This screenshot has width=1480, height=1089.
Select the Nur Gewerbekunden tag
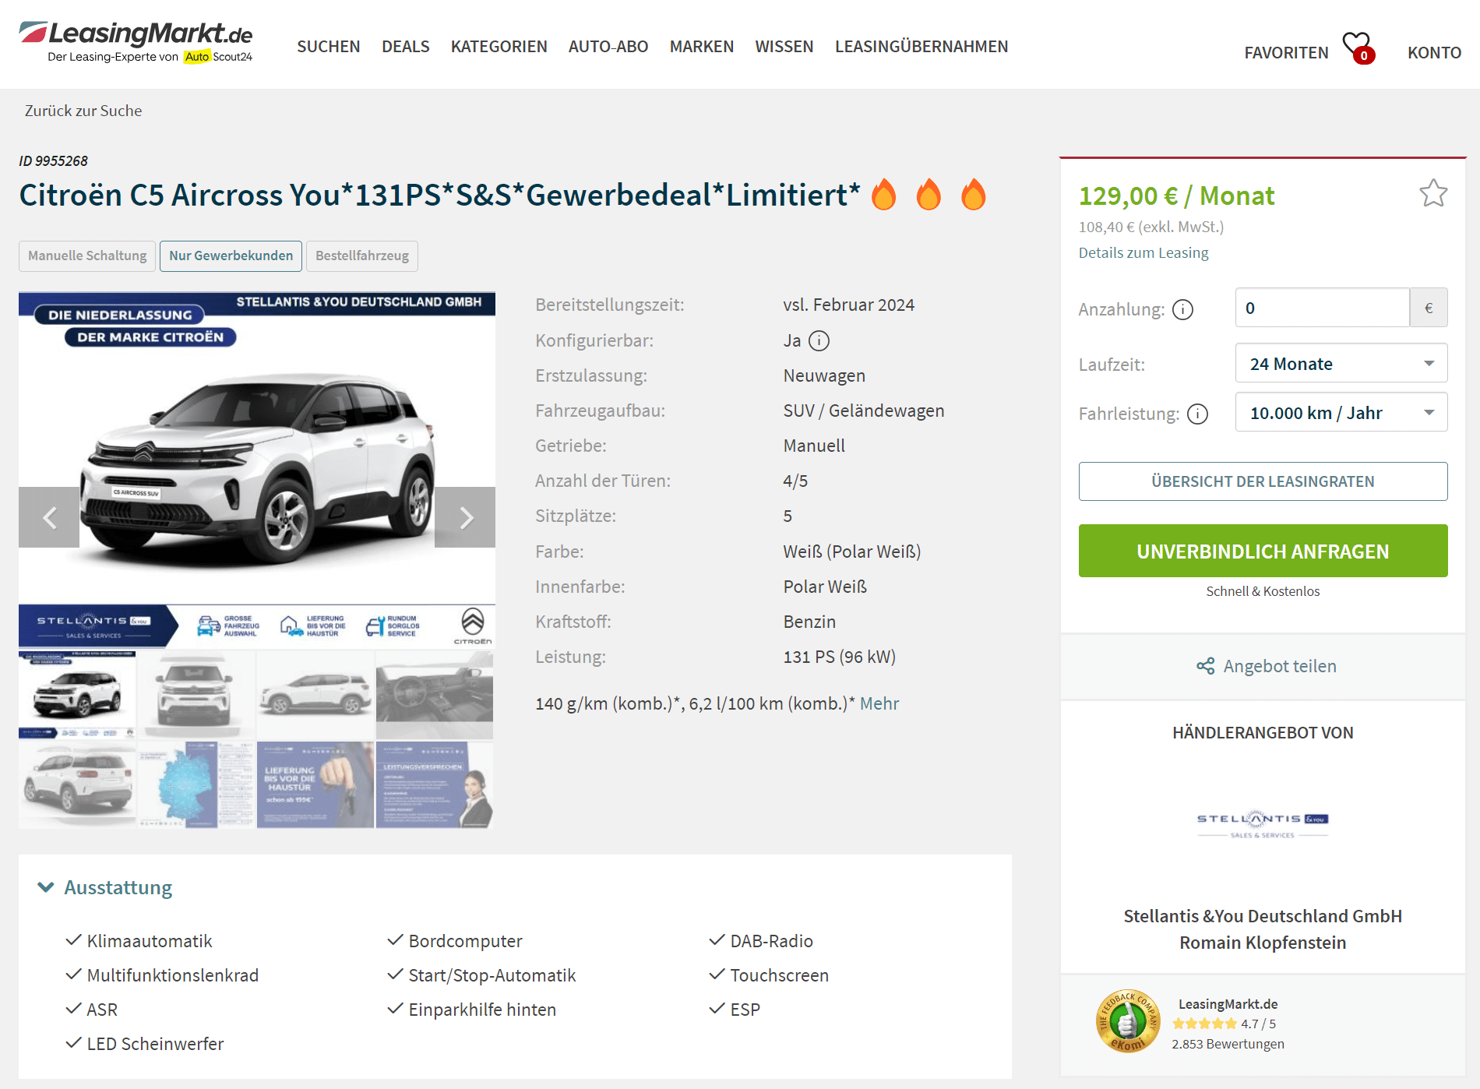(x=231, y=256)
